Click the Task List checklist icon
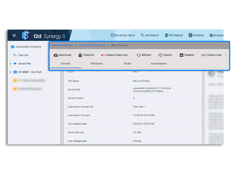 (15, 55)
